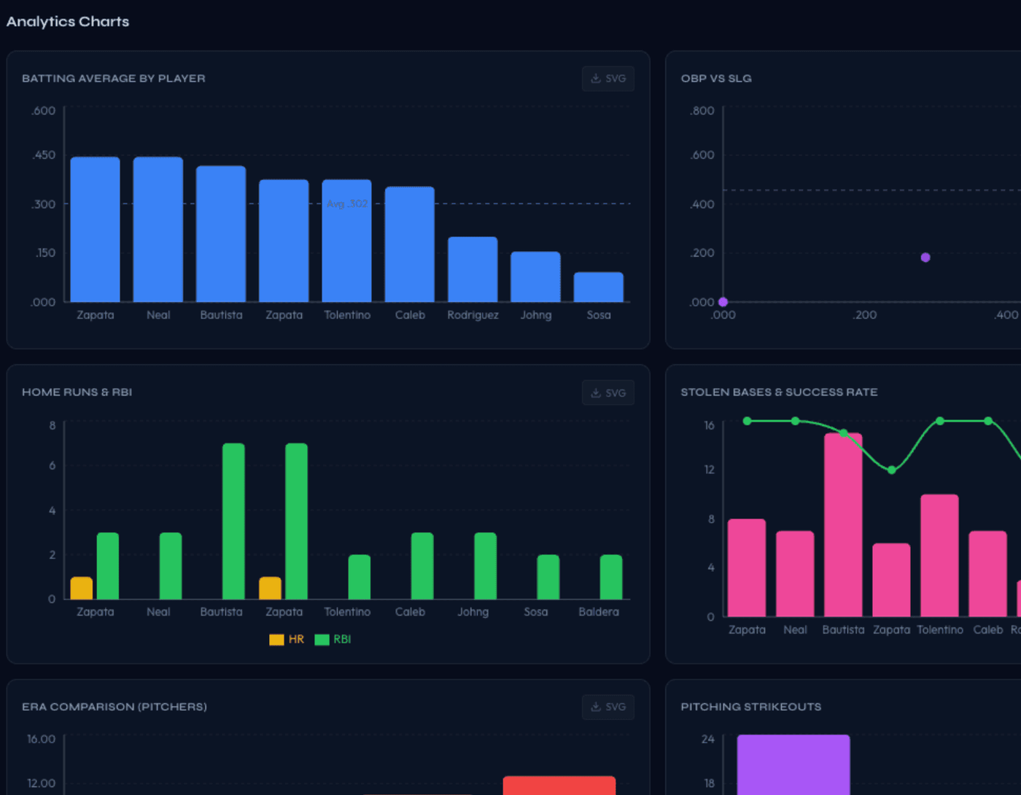
Task: Click Johng's green RBI bar
Action: (x=486, y=566)
